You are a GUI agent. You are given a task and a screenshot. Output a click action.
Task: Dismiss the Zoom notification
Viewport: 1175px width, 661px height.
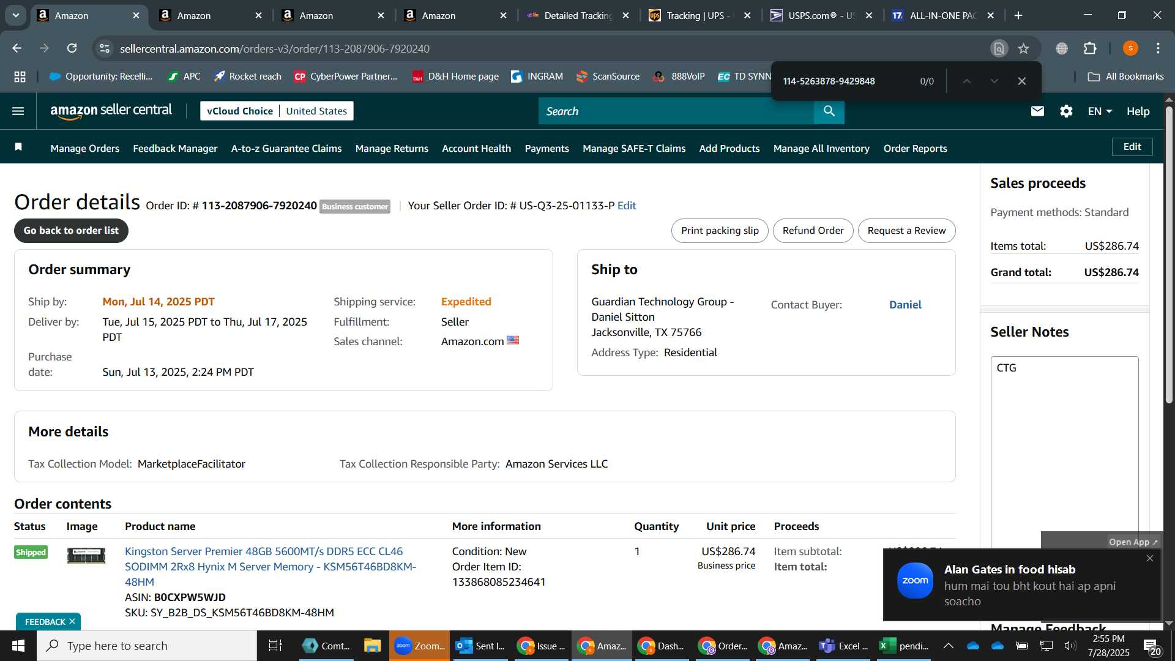(1149, 558)
